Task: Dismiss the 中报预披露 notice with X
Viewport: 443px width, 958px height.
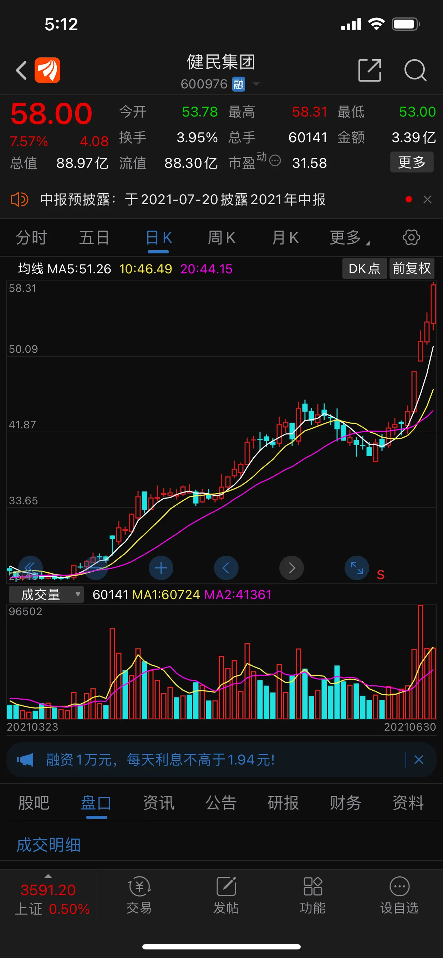Action: point(427,200)
